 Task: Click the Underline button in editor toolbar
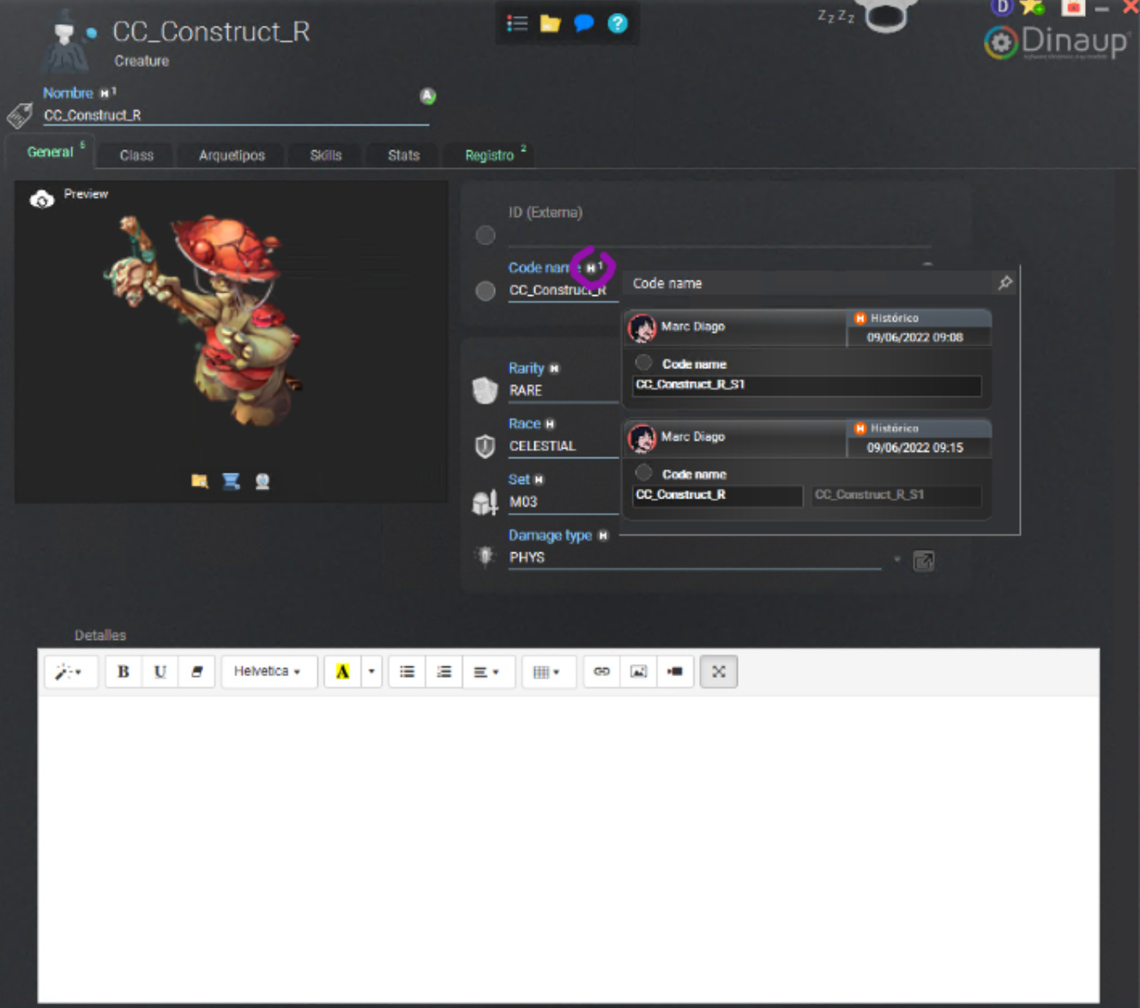(x=160, y=672)
